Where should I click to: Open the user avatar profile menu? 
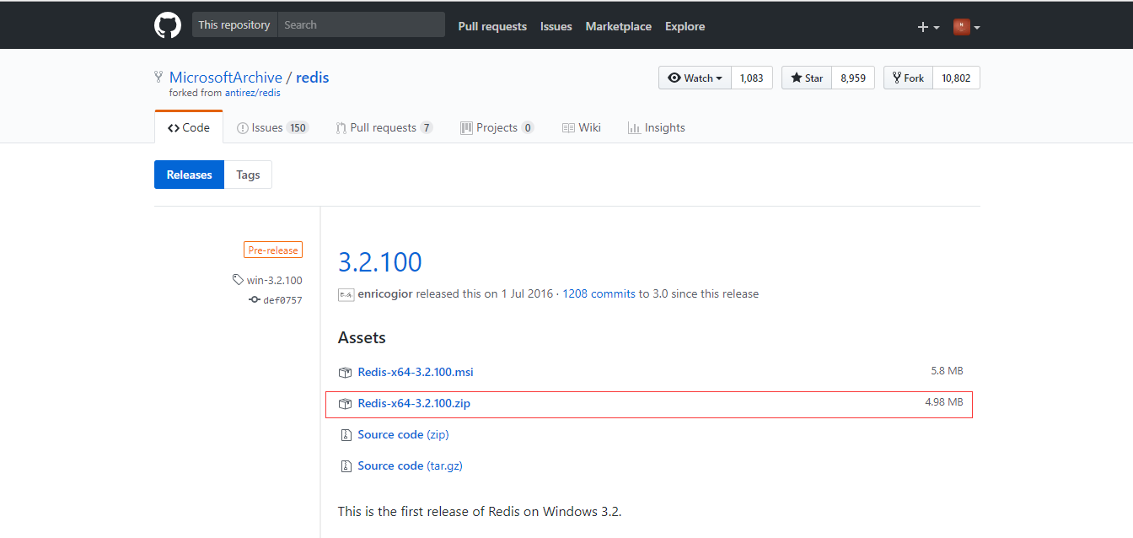966,27
